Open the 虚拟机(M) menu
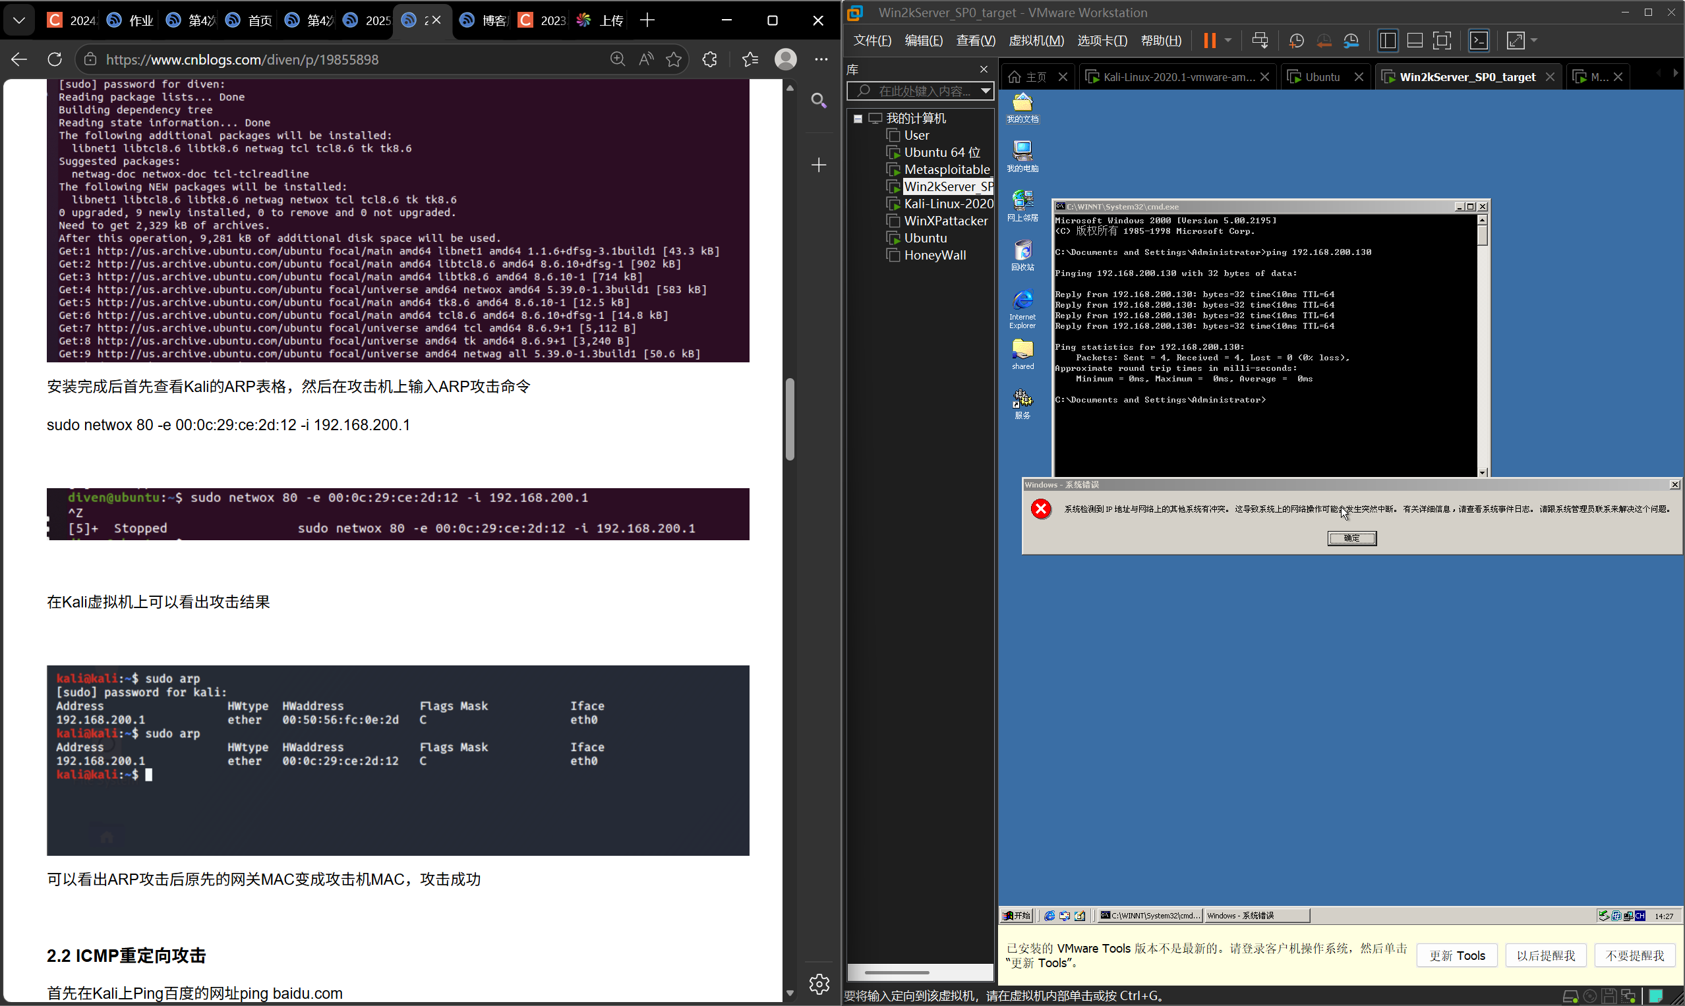Image resolution: width=1685 pixels, height=1006 pixels. 1036,41
